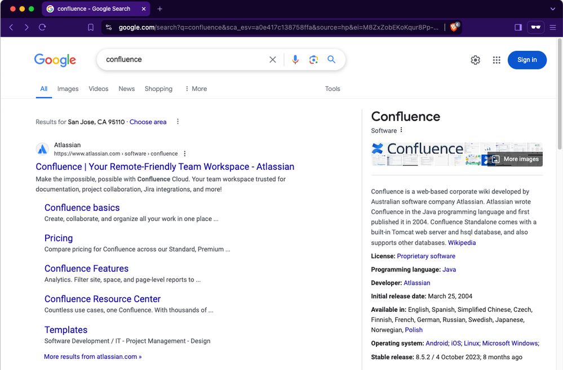The image size is (563, 370).
Task: Expand the More search filters menu
Action: coord(196,89)
